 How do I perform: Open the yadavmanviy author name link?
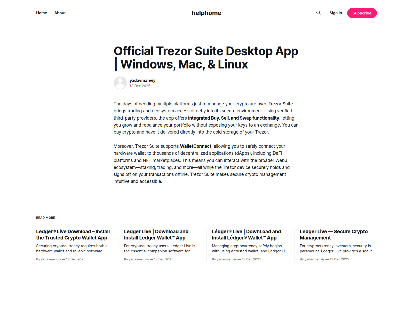pyautogui.click(x=142, y=80)
